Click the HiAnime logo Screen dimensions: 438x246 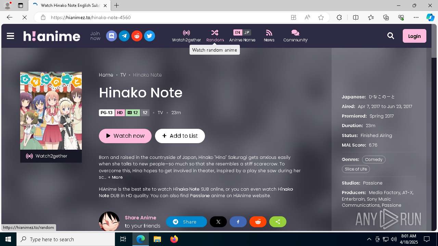pos(52,36)
